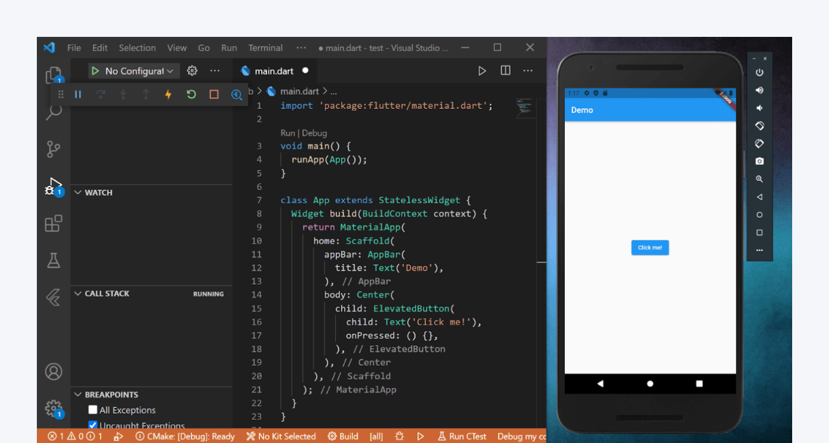This screenshot has width=829, height=443.
Task: Open the Run and Debug sidebar icon
Action: click(53, 185)
